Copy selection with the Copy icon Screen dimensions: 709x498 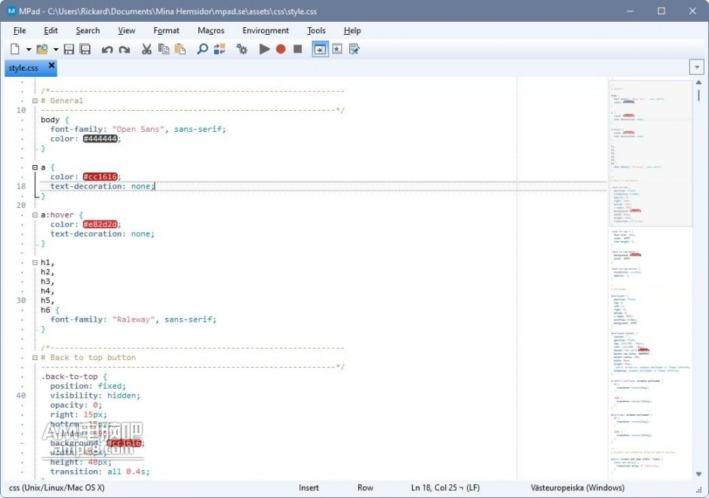[164, 49]
